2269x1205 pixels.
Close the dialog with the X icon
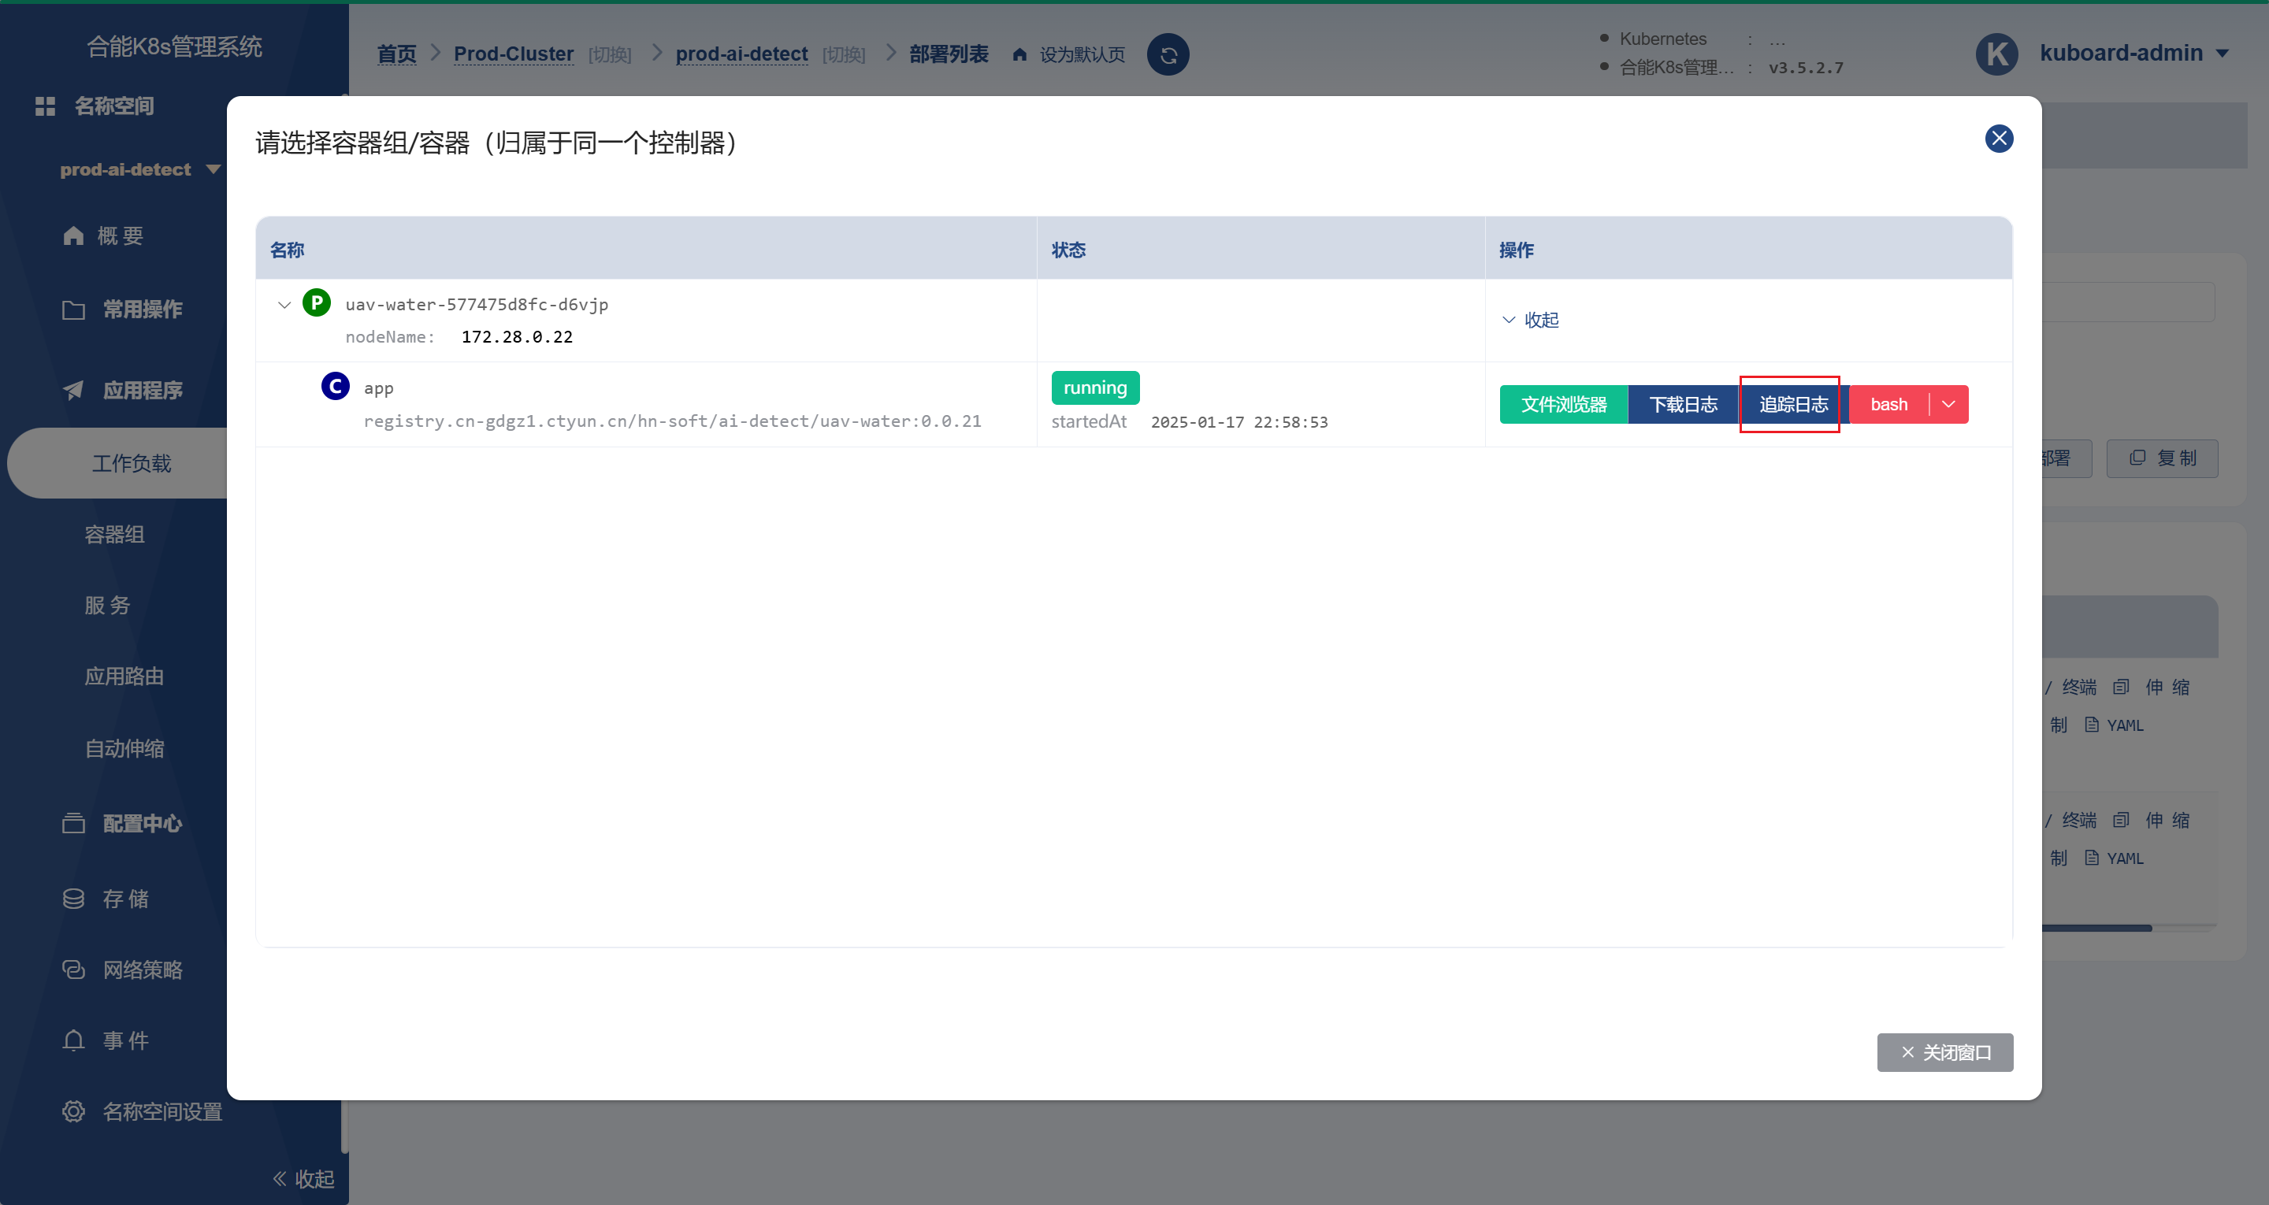point(1999,139)
